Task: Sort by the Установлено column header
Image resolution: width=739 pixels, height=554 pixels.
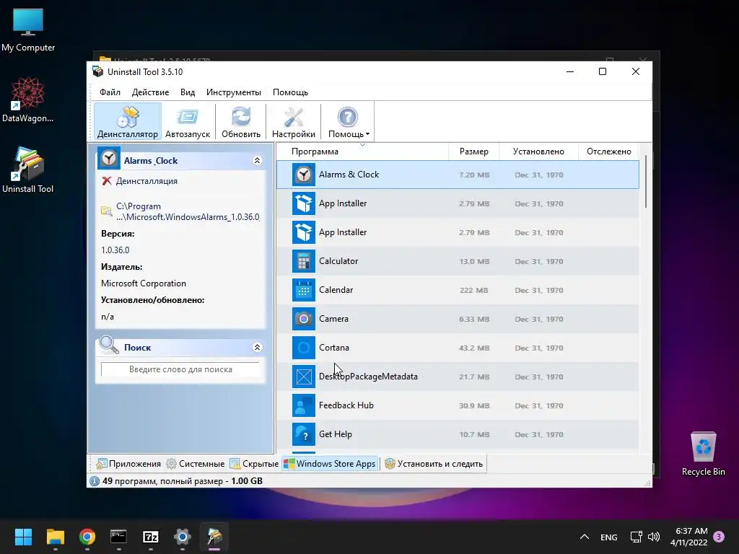Action: click(538, 151)
